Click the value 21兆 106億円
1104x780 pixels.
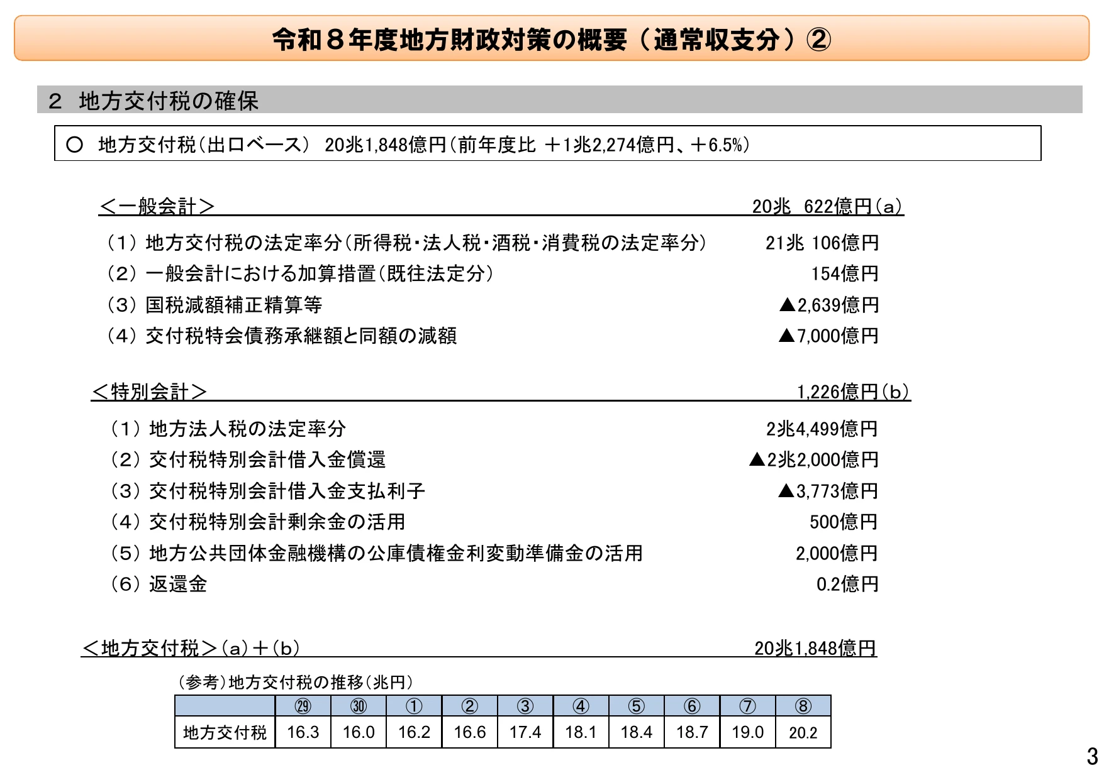click(x=822, y=243)
